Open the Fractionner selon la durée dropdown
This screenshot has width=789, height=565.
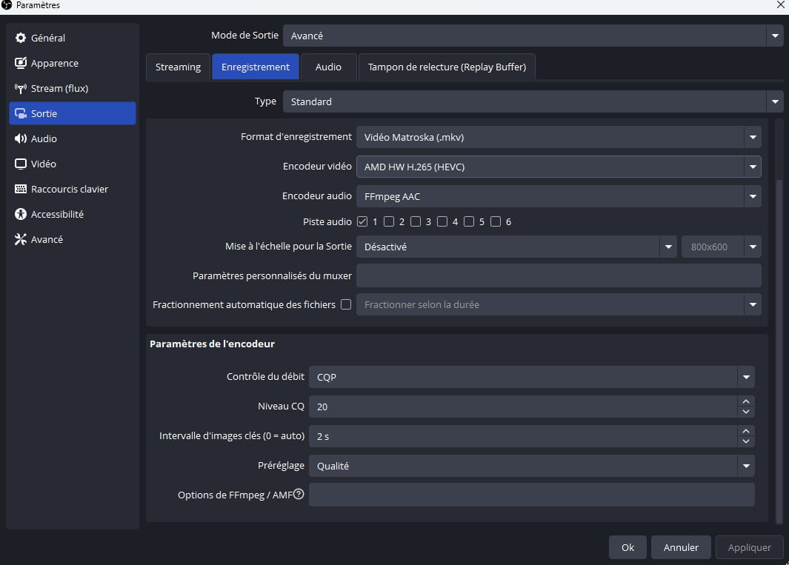(x=559, y=304)
